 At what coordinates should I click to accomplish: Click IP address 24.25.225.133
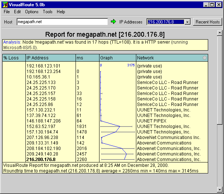pos(41,83)
